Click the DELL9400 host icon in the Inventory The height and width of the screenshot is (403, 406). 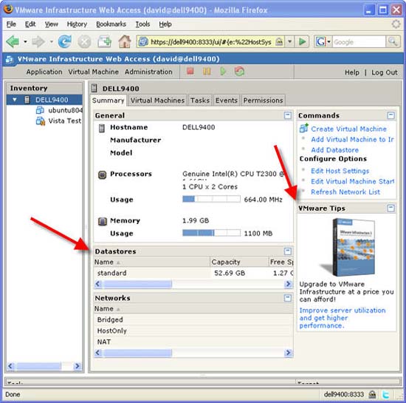click(27, 100)
